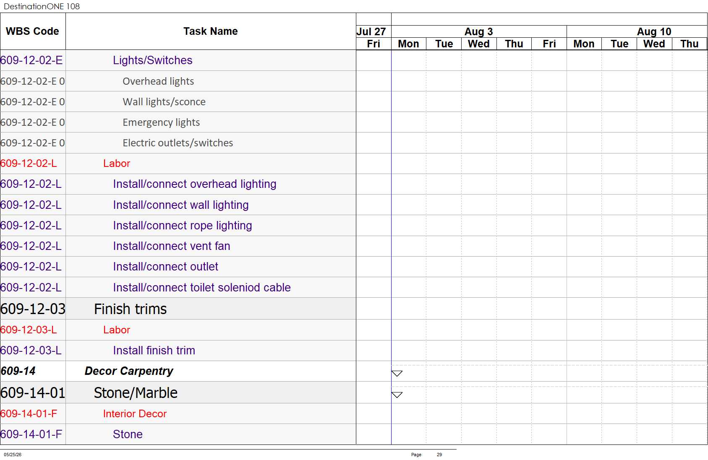Click the DestinationONE 108 title
The width and height of the screenshot is (708, 460).
coord(42,6)
